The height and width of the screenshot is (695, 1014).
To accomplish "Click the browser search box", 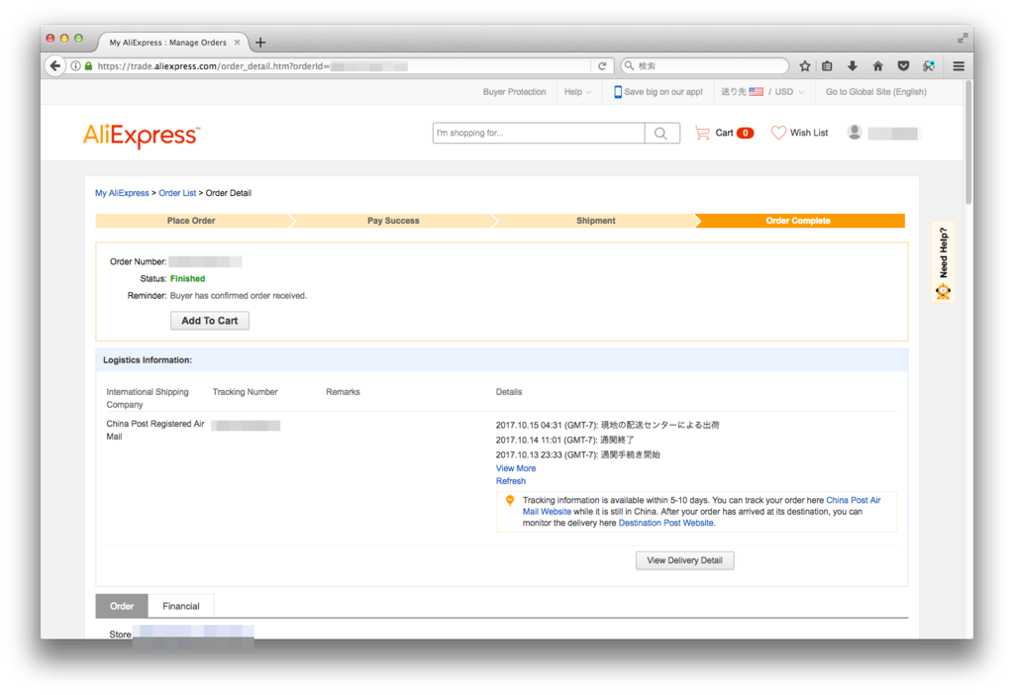I will tap(705, 66).
